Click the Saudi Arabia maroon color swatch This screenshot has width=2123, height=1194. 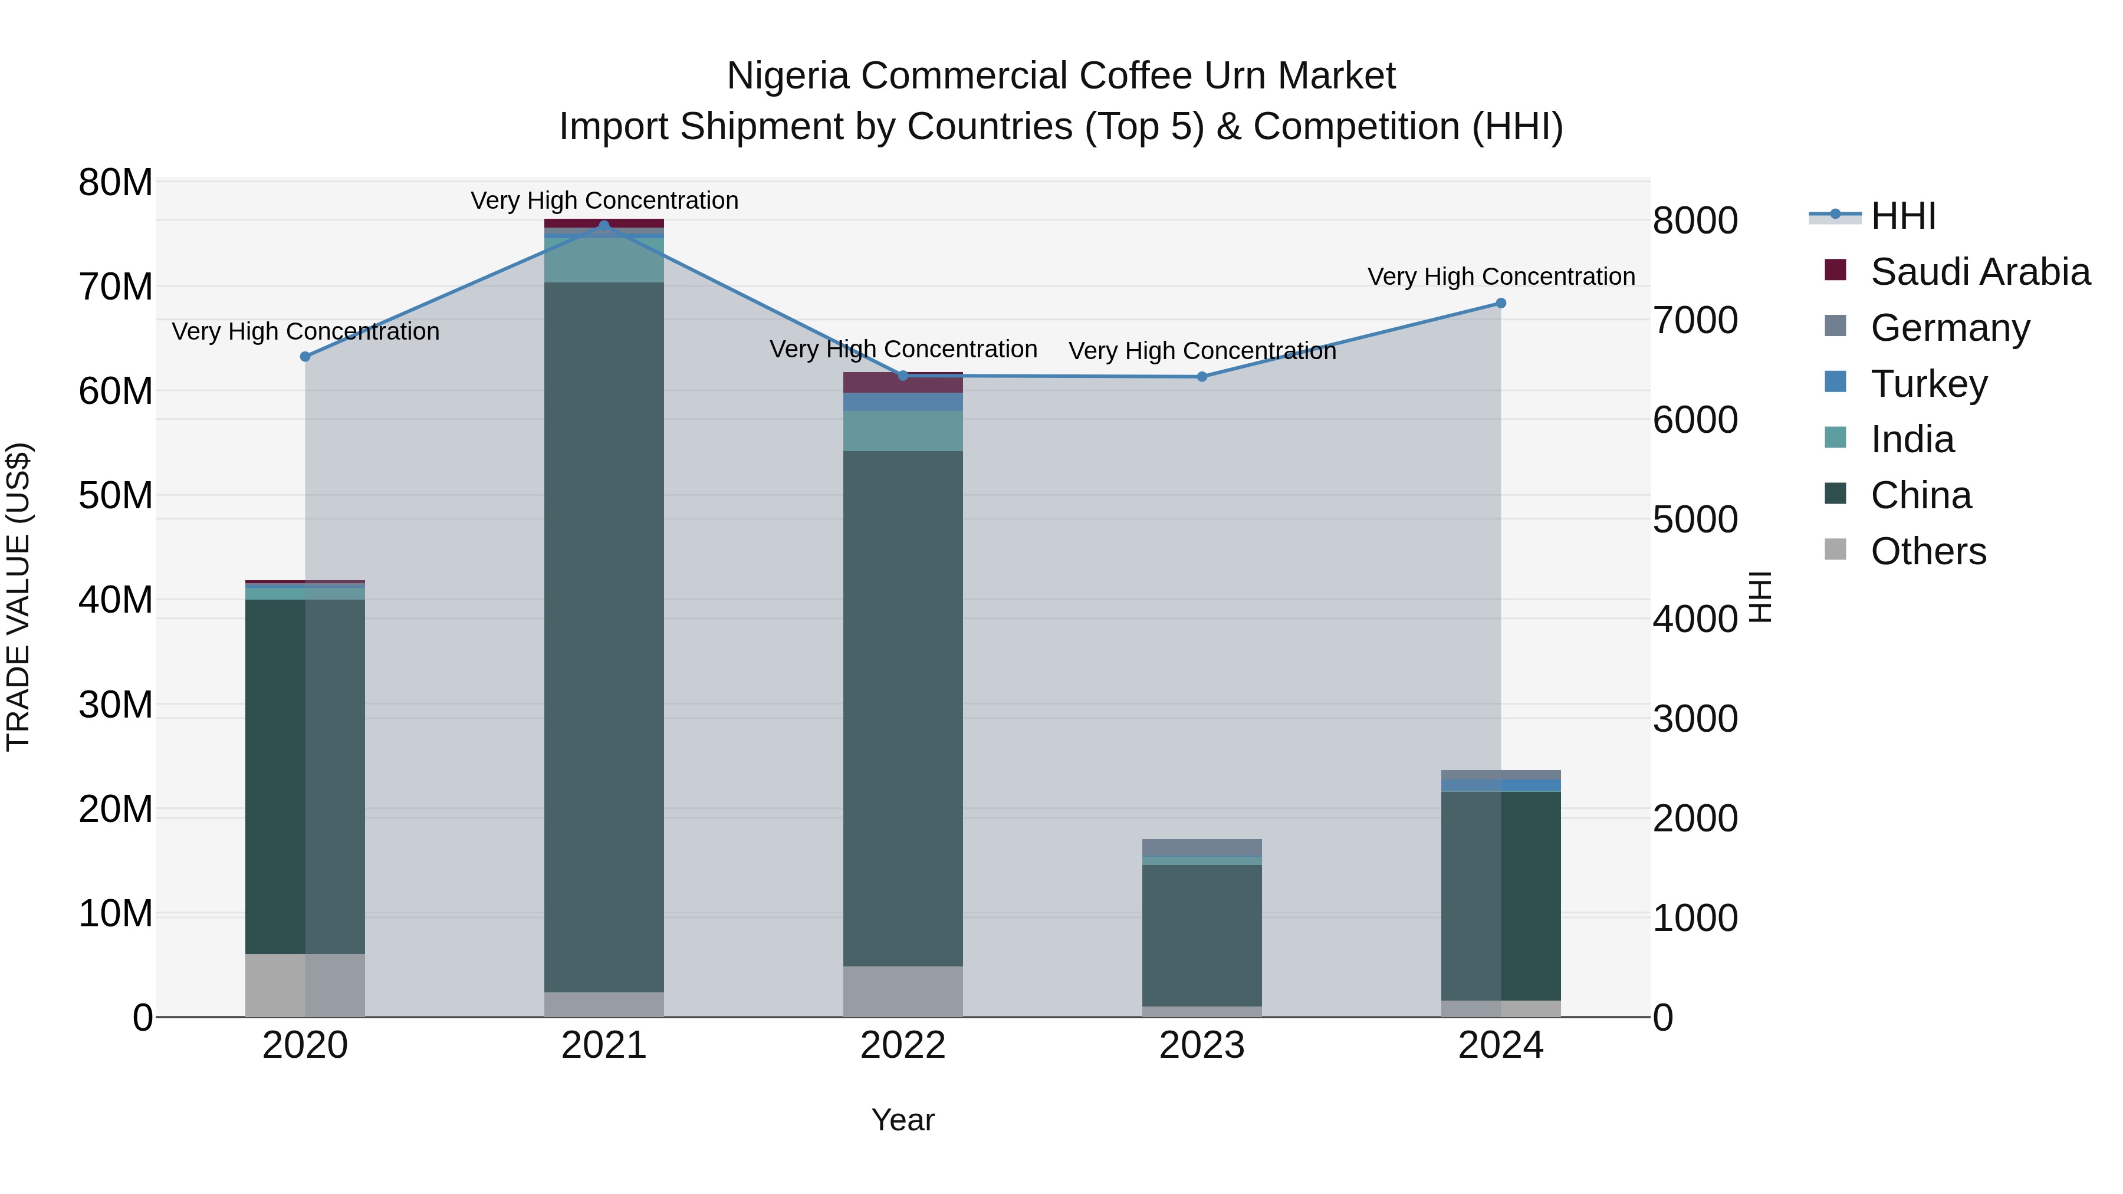pyautogui.click(x=1835, y=269)
